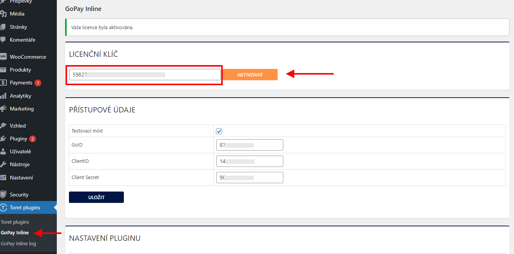Click the WooCommerce icon in sidebar
Viewport: 514px width, 254px height.
pos(3,57)
